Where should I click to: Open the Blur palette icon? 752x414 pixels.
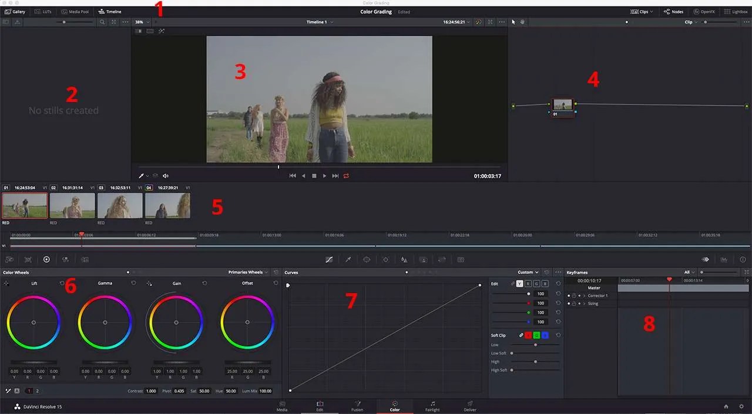[404, 259]
